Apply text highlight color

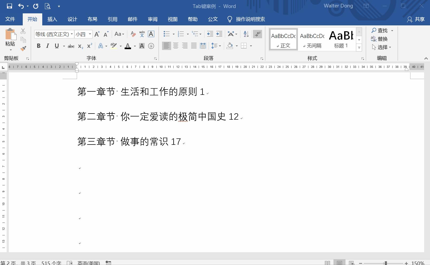click(x=113, y=46)
